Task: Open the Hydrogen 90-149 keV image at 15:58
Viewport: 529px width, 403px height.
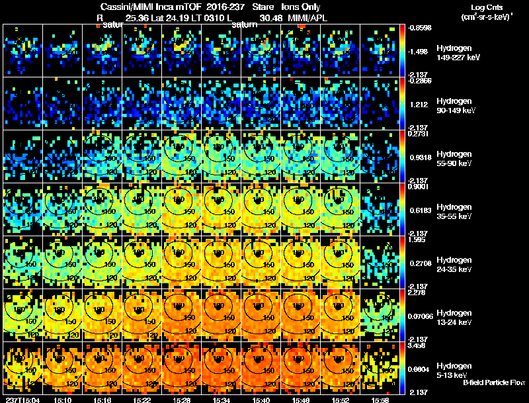Action: point(380,103)
